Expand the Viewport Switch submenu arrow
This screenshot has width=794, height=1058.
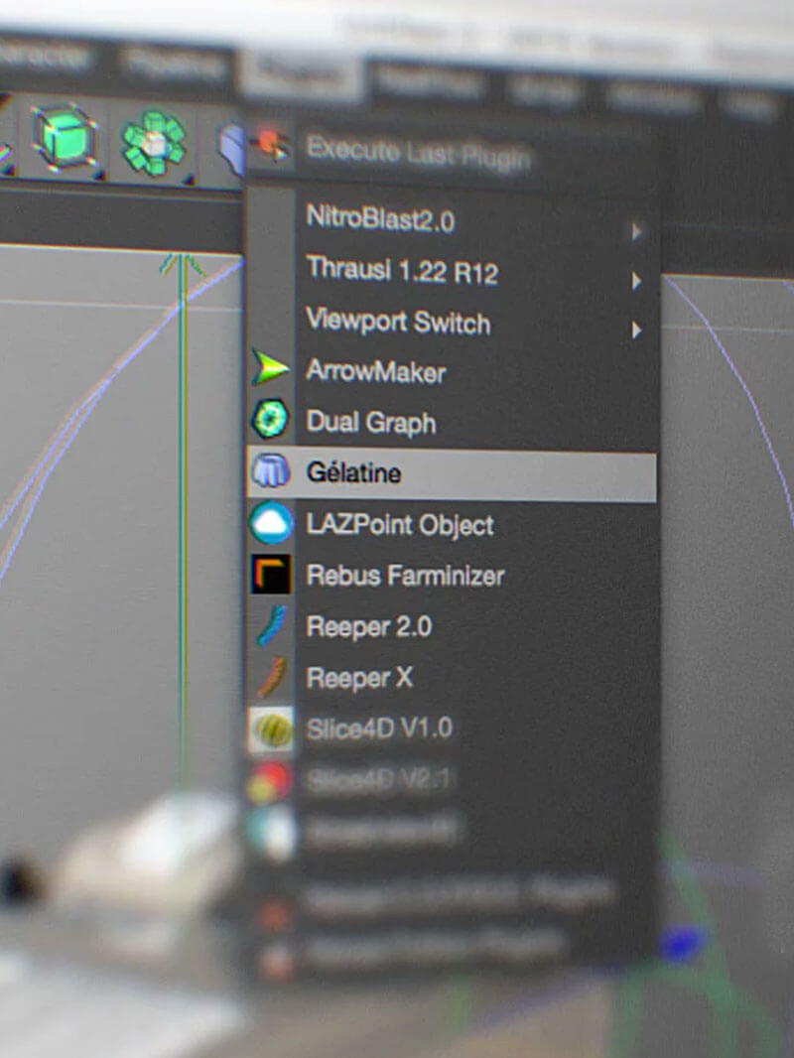636,330
